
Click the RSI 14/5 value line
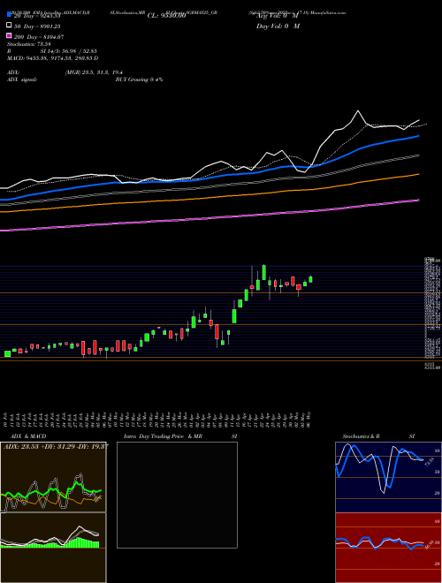(x=52, y=51)
